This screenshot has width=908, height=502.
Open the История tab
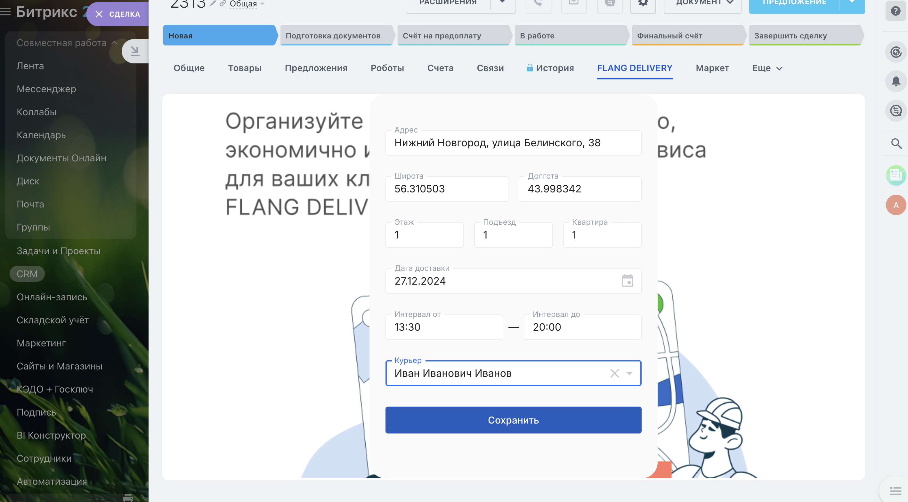(x=555, y=68)
